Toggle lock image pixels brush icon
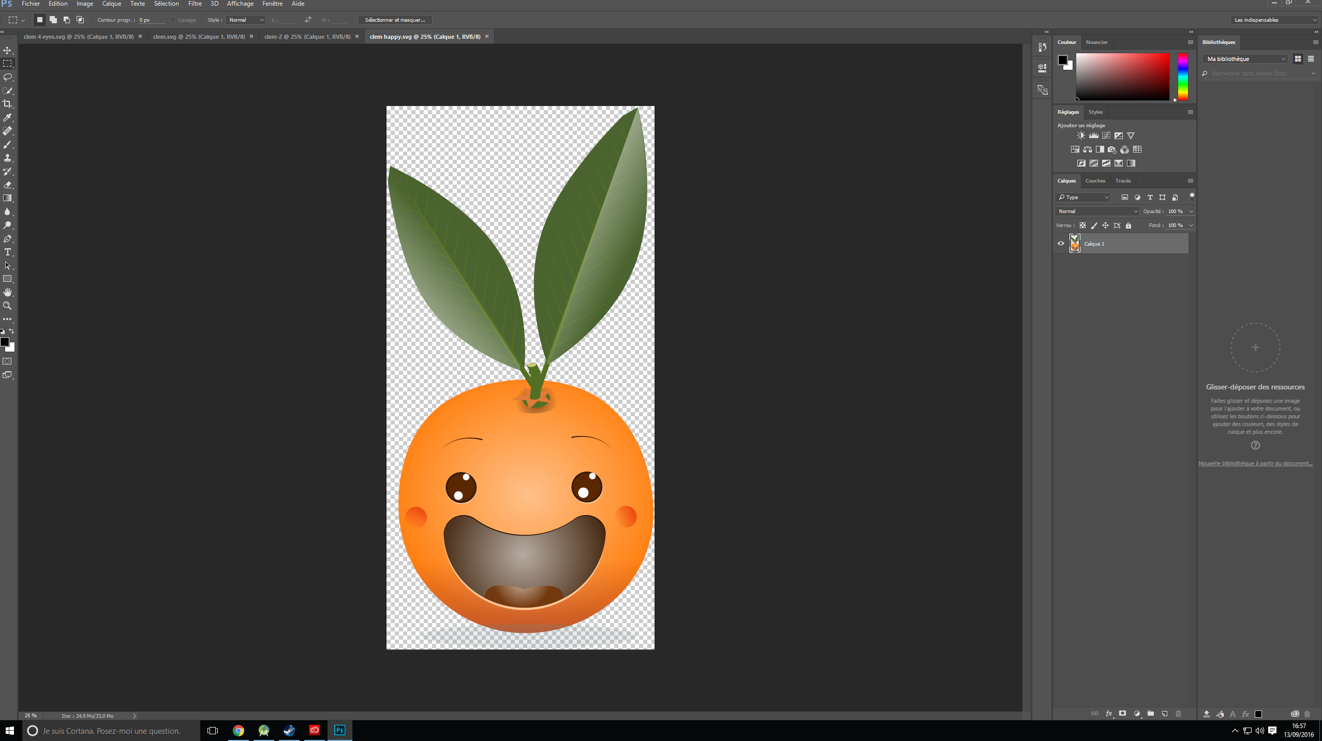 click(x=1094, y=225)
